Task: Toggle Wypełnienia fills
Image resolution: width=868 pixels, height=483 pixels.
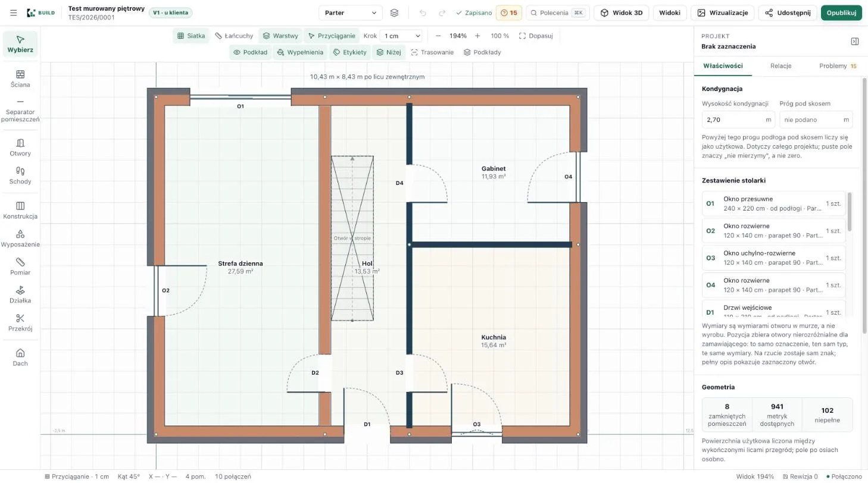Action: (x=300, y=52)
